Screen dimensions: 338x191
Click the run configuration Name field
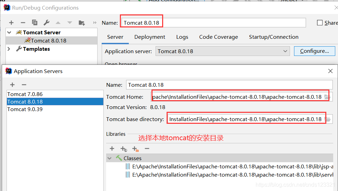214,23
